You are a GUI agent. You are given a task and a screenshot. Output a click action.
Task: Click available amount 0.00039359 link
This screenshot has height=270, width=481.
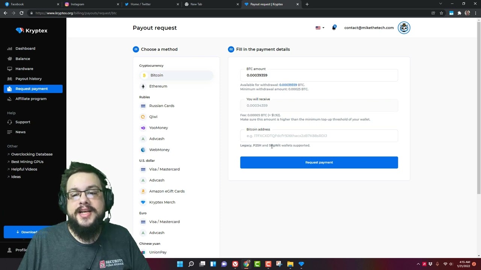288,85
